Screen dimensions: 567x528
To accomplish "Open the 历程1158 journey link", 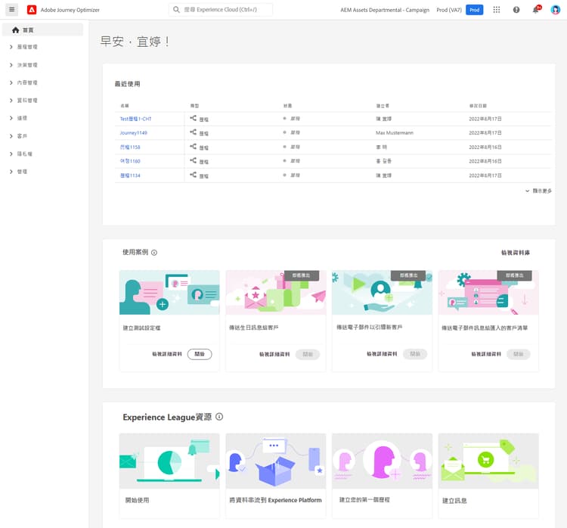I will click(x=130, y=147).
